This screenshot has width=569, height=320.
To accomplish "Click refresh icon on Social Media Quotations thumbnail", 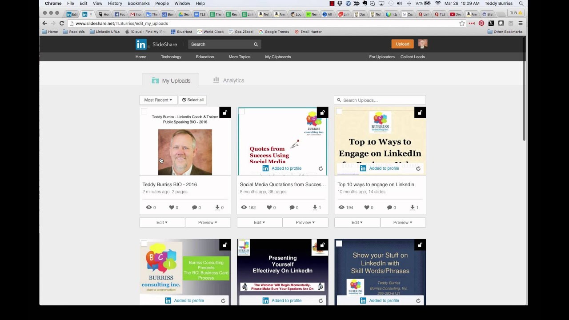I will 321,168.
